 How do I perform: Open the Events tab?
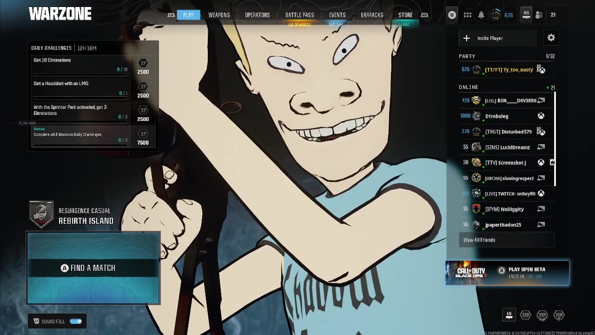pyautogui.click(x=337, y=15)
